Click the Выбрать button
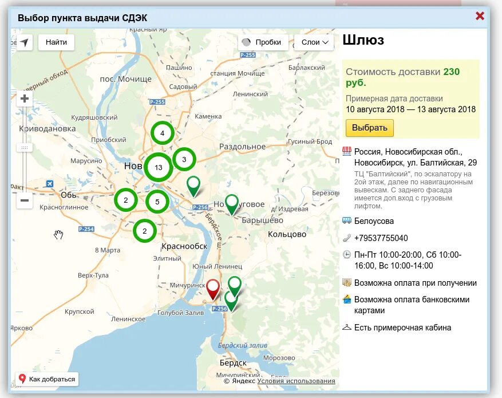The height and width of the screenshot is (398, 502). click(369, 128)
